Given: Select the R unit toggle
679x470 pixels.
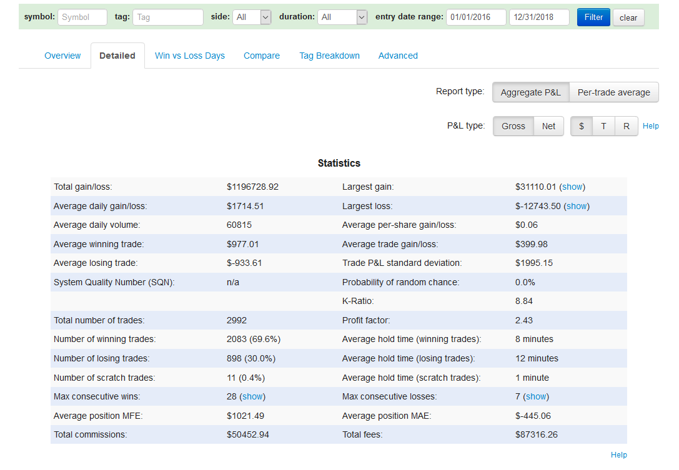Looking at the screenshot, I should (626, 126).
